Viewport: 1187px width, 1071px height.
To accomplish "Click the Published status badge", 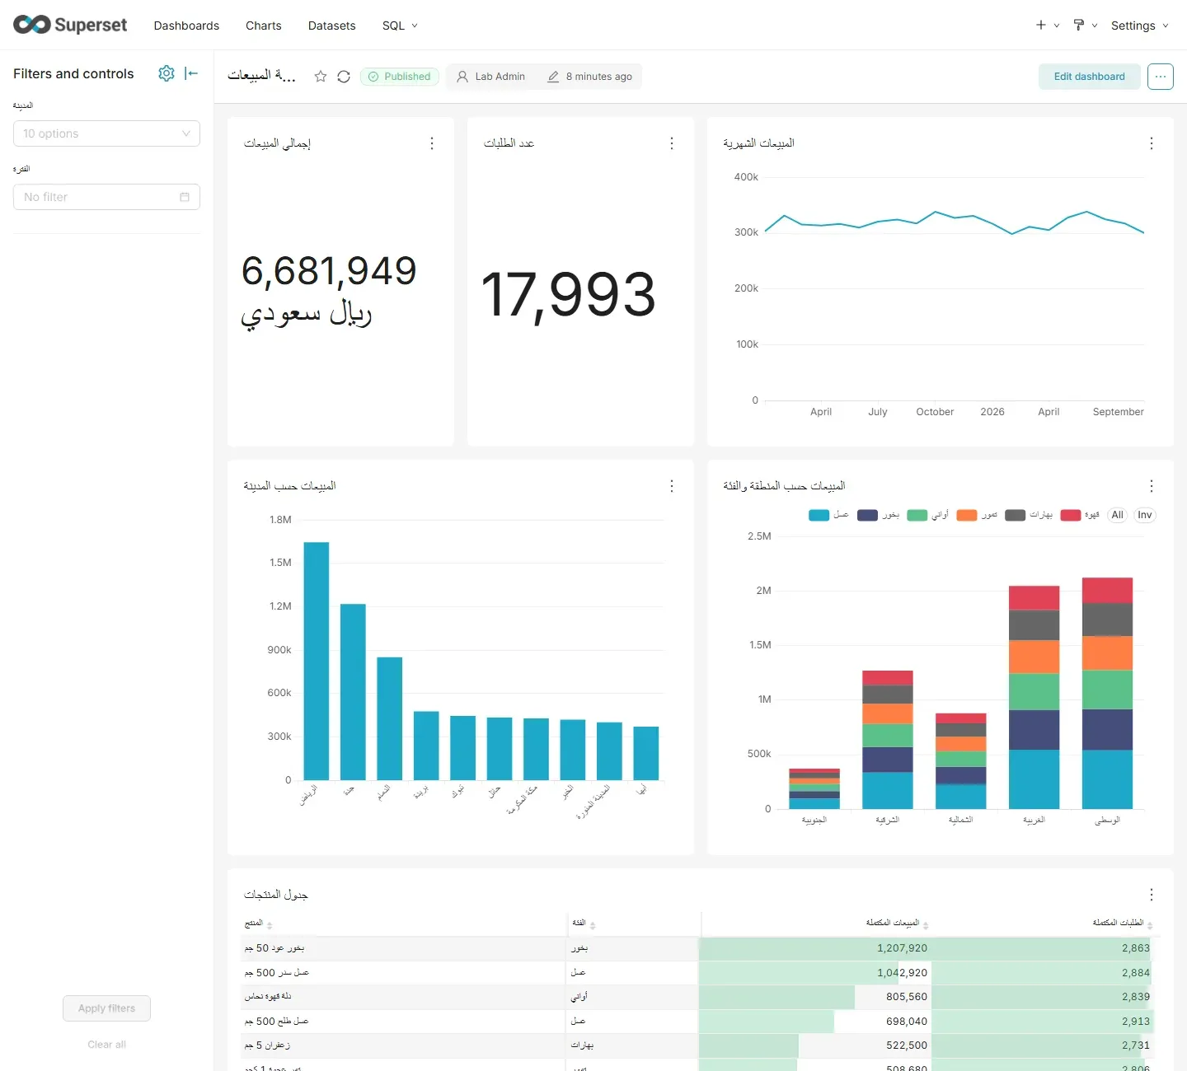I will [x=400, y=77].
